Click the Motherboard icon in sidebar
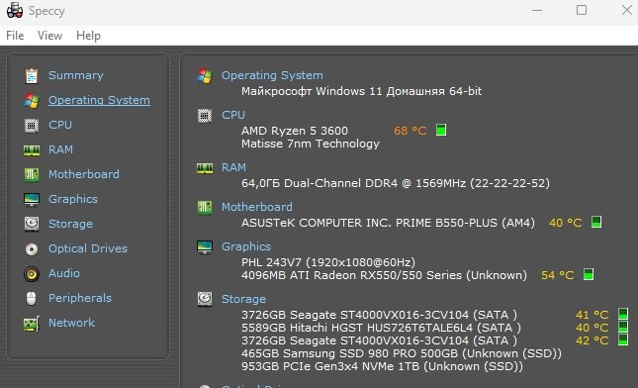 tap(32, 174)
